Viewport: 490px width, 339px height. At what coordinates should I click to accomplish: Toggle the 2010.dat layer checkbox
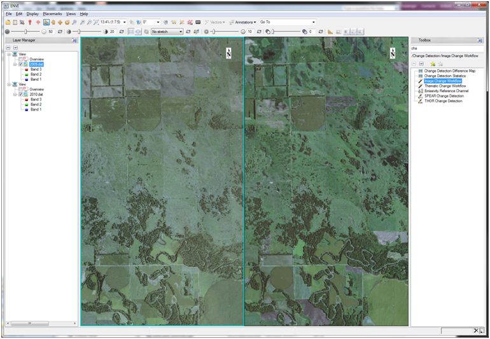point(21,94)
